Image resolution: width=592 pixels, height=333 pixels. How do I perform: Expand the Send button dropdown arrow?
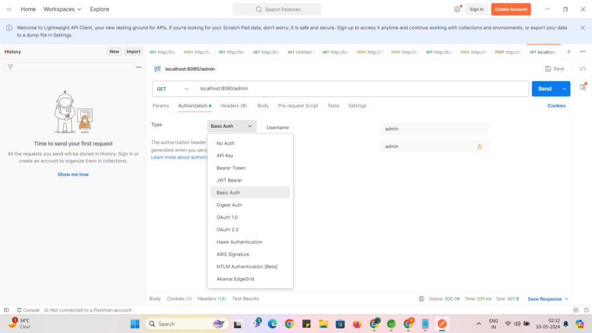[564, 88]
